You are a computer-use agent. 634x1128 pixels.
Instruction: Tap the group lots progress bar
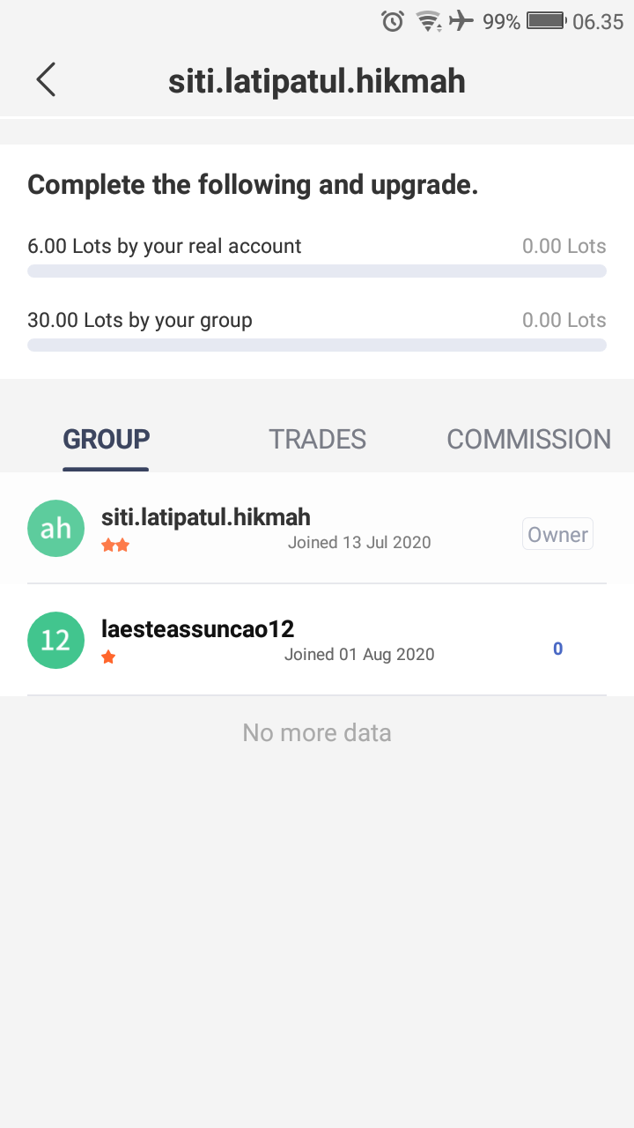pos(317,345)
